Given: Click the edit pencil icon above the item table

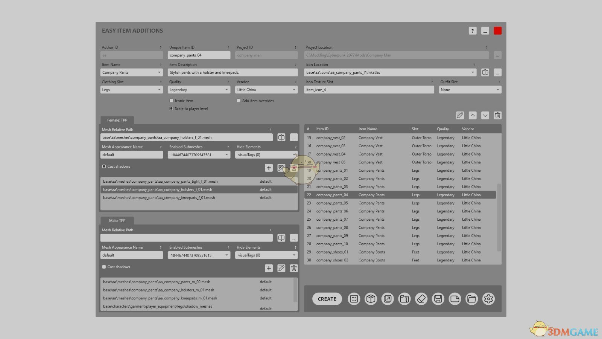Looking at the screenshot, I should (x=460, y=115).
